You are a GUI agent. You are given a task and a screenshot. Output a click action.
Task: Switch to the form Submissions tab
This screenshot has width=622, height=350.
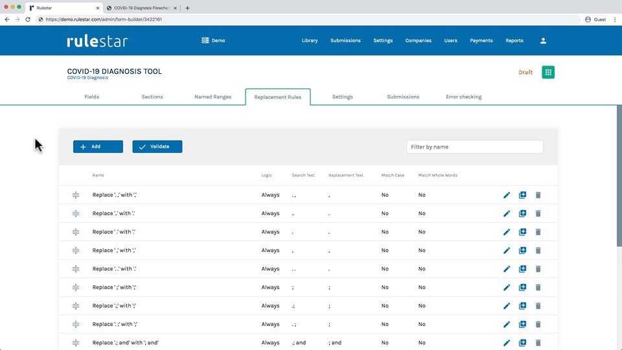pyautogui.click(x=403, y=97)
